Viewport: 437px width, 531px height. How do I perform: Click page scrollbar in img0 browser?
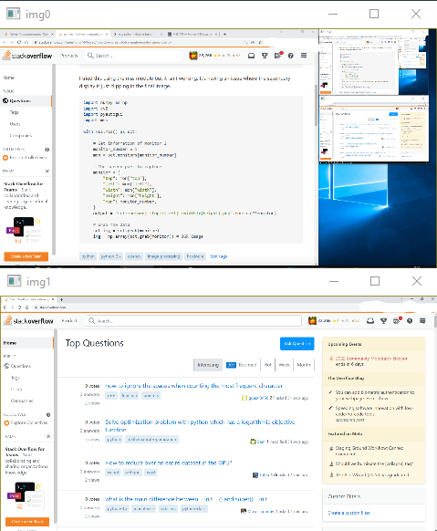click(317, 105)
